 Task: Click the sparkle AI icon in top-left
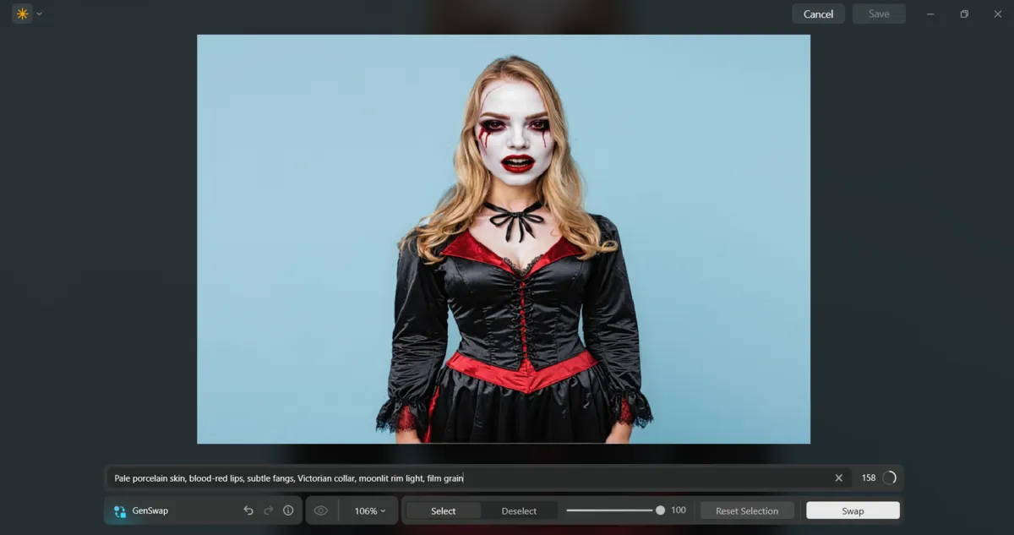pyautogui.click(x=21, y=14)
